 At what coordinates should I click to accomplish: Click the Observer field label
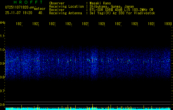[x=57, y=3]
